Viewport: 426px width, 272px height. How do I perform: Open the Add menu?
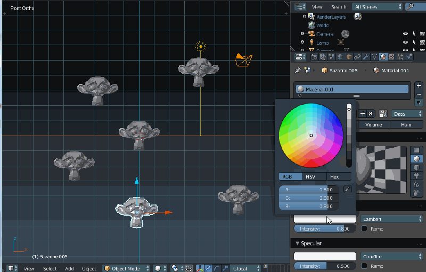(69, 268)
